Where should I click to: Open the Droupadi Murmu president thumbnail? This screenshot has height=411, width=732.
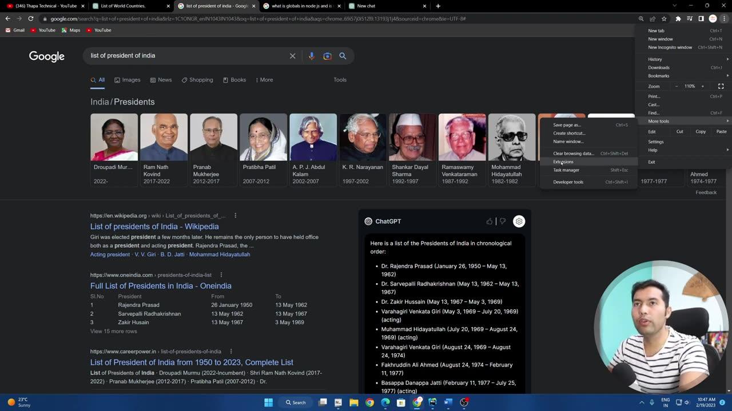pyautogui.click(x=114, y=136)
